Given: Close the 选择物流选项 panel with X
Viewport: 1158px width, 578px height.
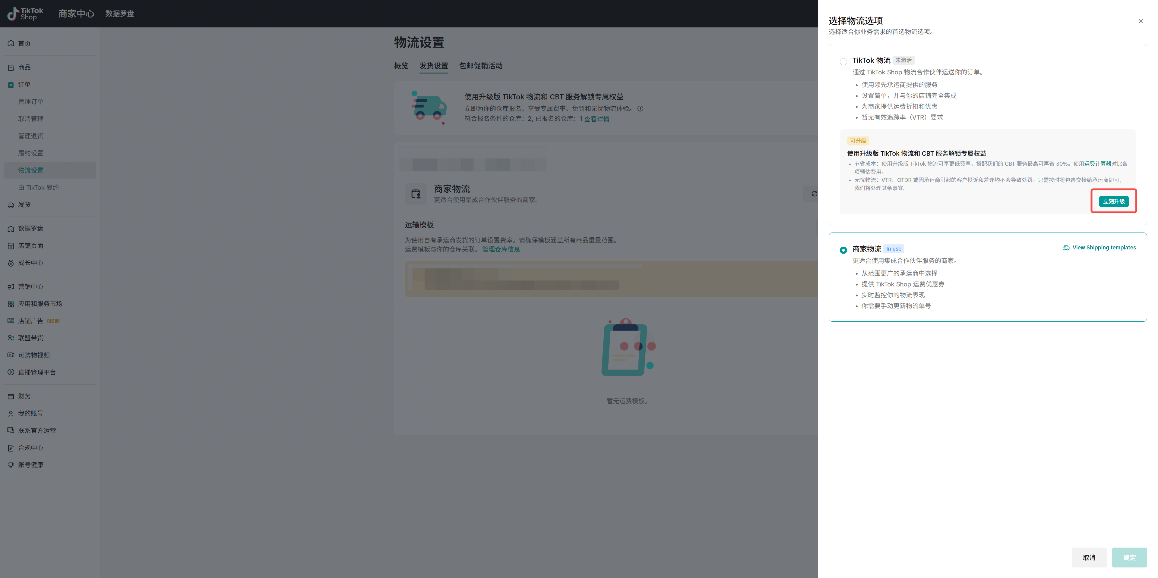Looking at the screenshot, I should 1141,21.
